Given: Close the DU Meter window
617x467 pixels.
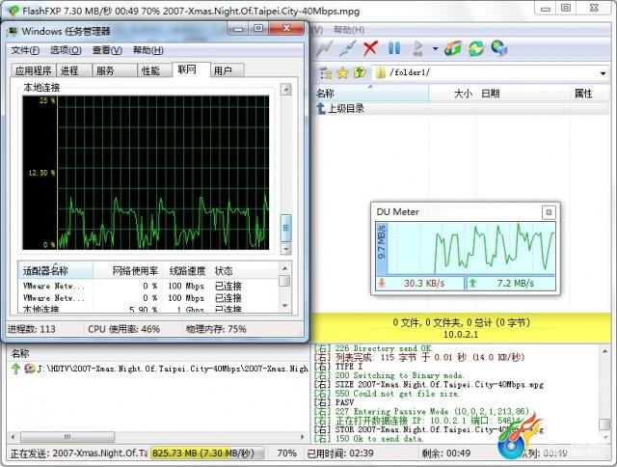Looking at the screenshot, I should 549,212.
